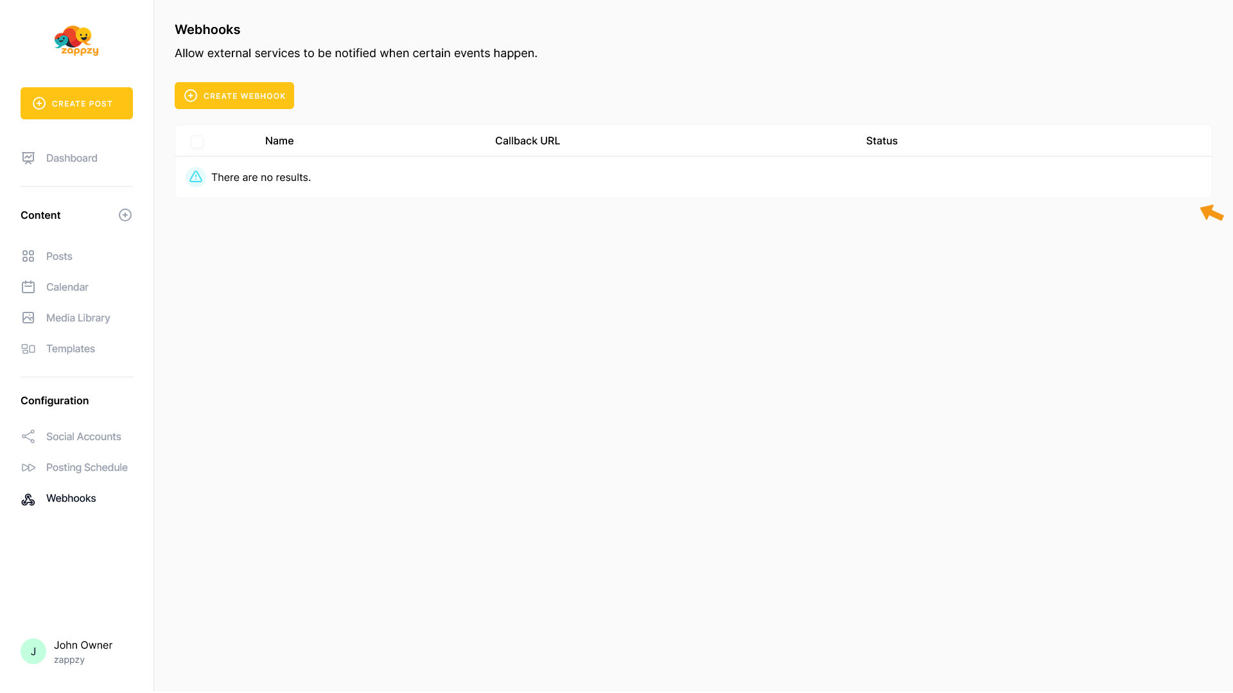1233x693 pixels.
Task: Toggle the select-all checkbox in table header
Action: [x=197, y=141]
